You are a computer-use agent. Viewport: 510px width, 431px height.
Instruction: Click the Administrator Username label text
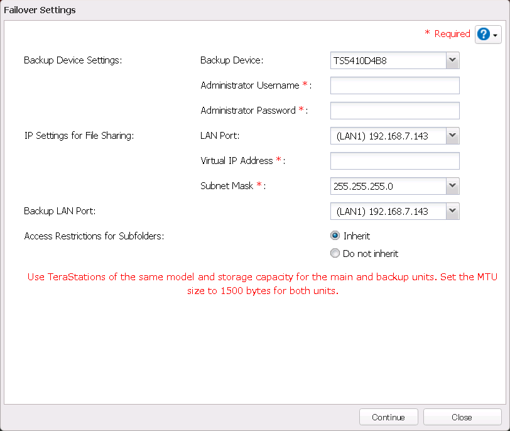[x=250, y=85]
